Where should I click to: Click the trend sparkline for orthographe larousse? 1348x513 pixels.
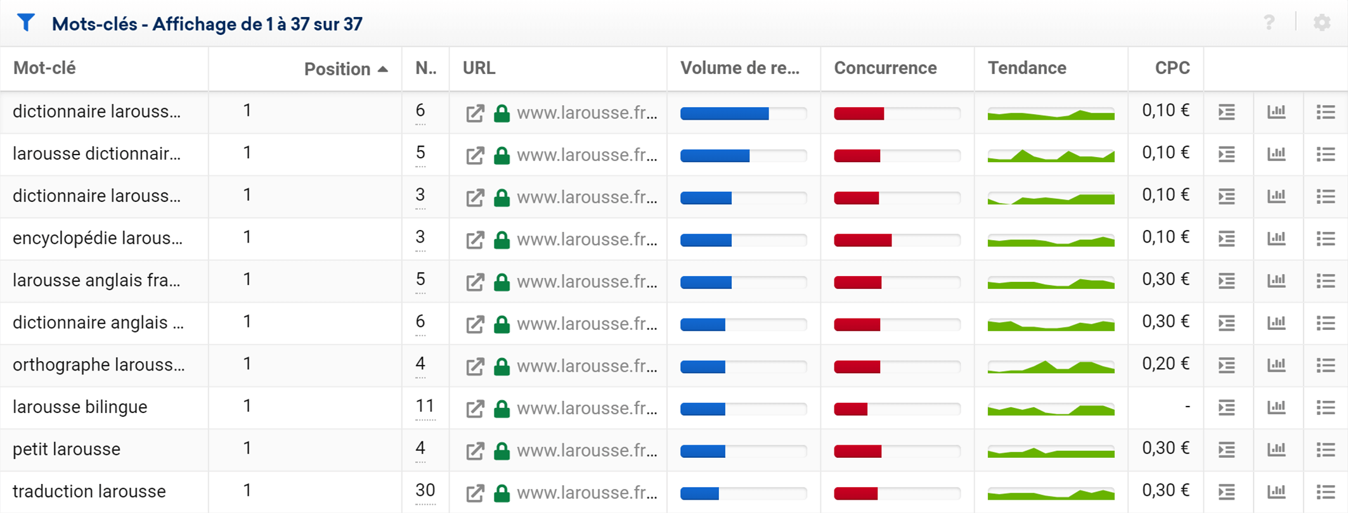point(1050,367)
